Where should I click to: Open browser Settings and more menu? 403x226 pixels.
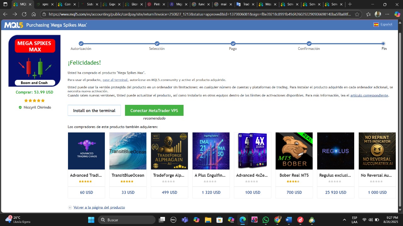click(x=388, y=14)
